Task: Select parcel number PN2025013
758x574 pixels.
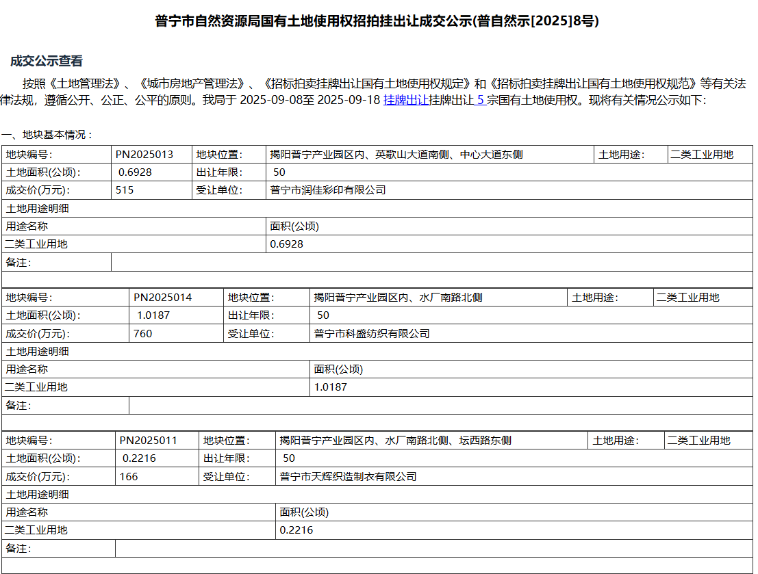Action: [144, 155]
